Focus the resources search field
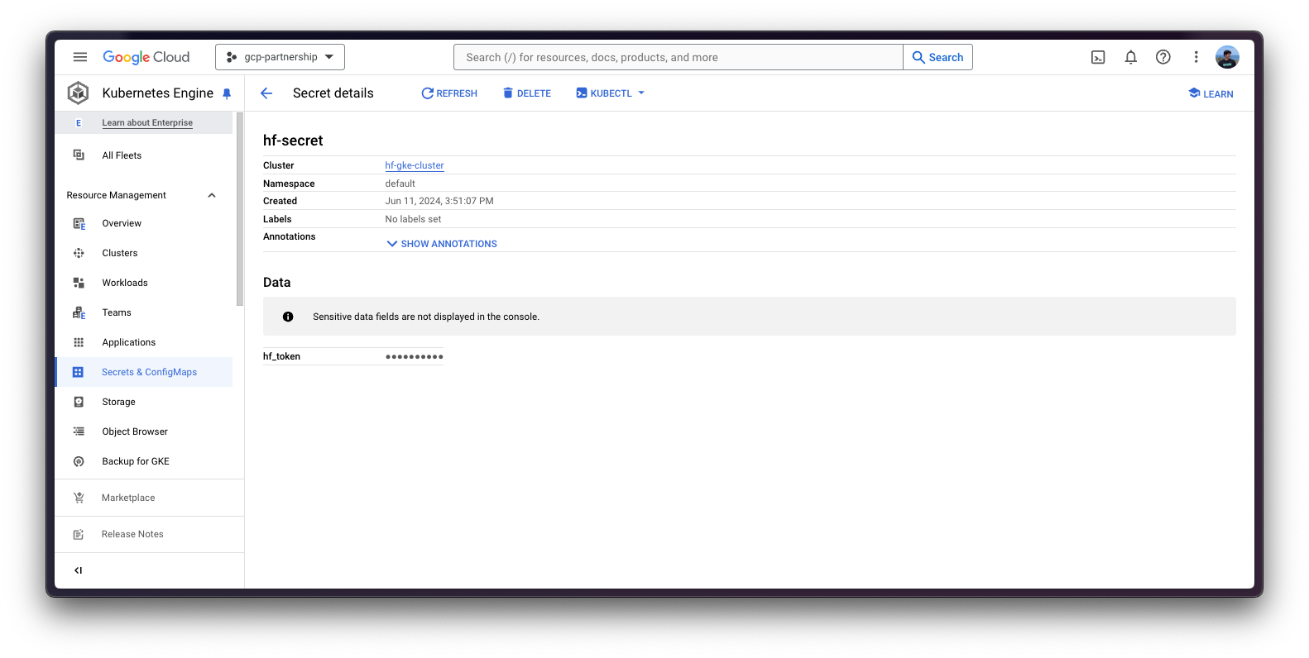The image size is (1309, 658). pyautogui.click(x=678, y=57)
